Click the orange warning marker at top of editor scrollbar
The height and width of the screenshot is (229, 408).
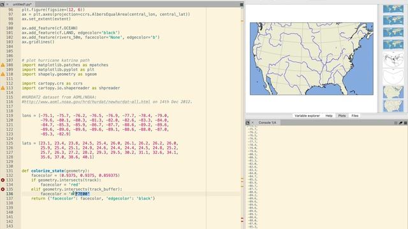pyautogui.click(x=242, y=21)
